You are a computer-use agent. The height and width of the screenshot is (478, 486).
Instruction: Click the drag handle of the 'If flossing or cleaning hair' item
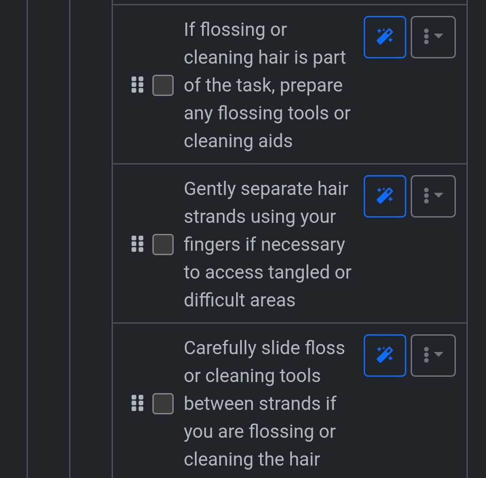click(138, 85)
